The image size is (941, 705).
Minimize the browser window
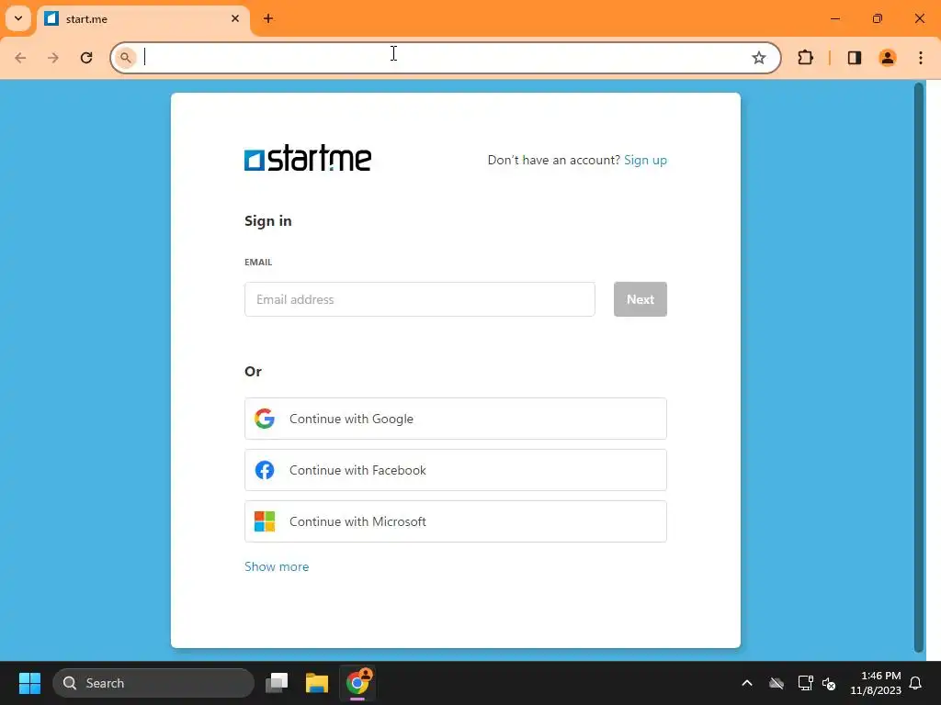(x=835, y=18)
